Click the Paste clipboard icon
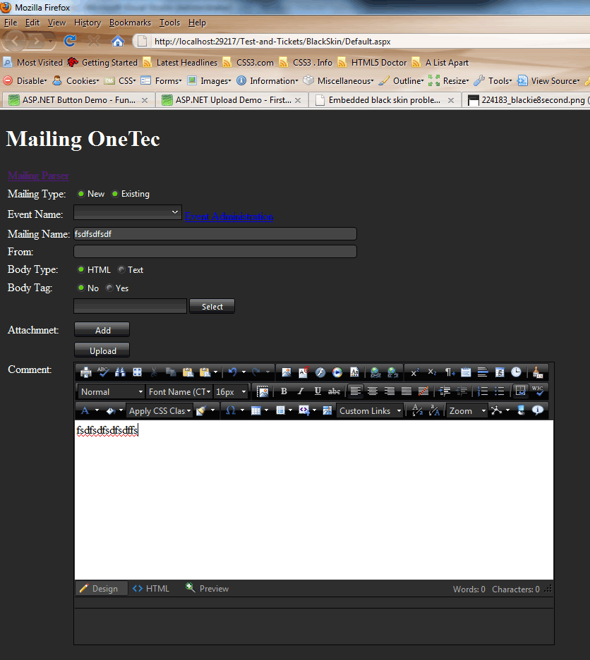 (x=188, y=372)
